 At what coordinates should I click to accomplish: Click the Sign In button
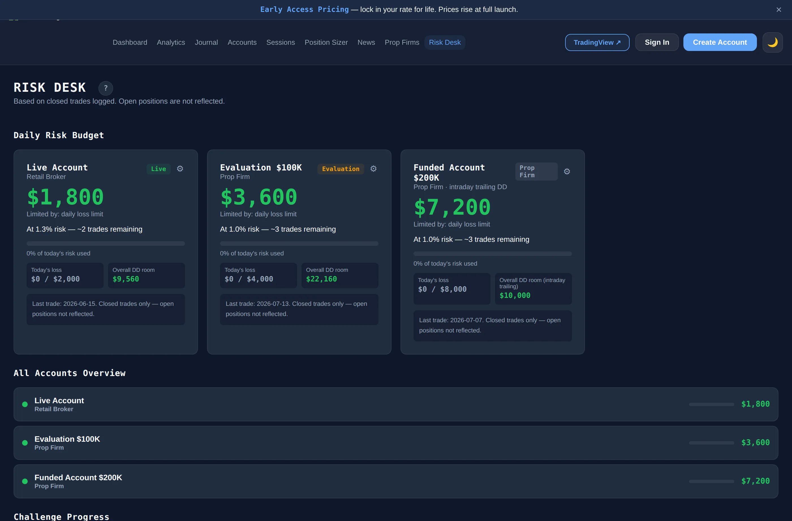(657, 42)
